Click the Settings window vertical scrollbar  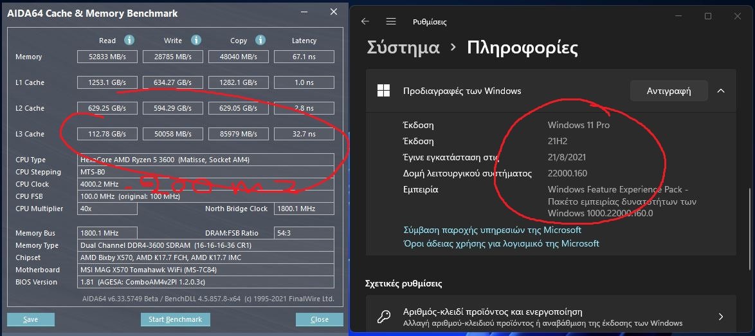(750, 229)
